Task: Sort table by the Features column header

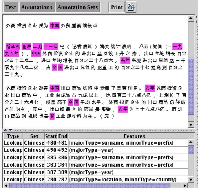Action: [131, 136]
